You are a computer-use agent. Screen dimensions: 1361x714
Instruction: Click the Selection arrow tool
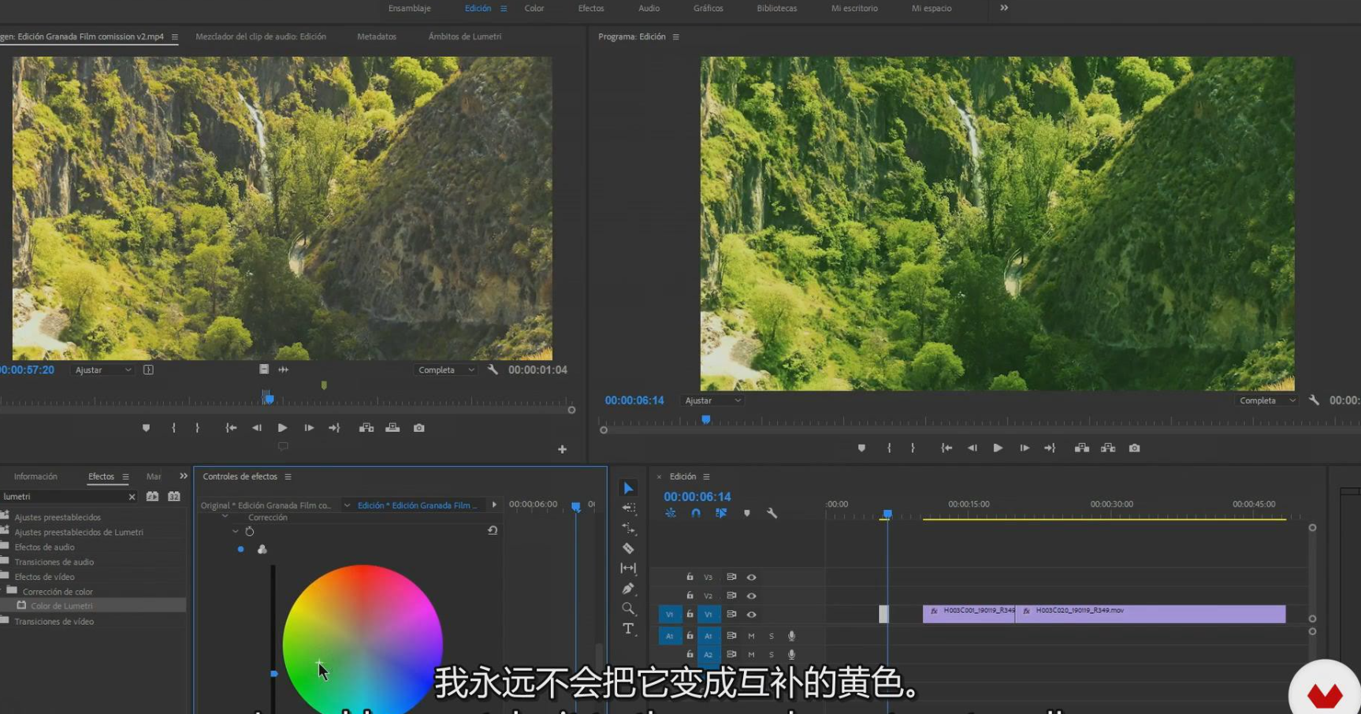628,489
